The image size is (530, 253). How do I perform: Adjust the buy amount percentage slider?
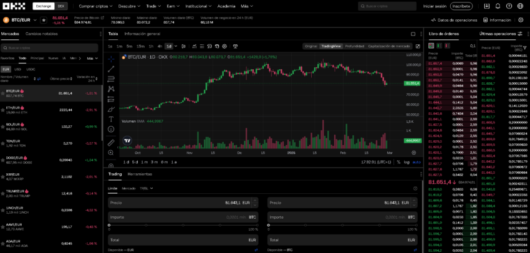tap(183, 225)
